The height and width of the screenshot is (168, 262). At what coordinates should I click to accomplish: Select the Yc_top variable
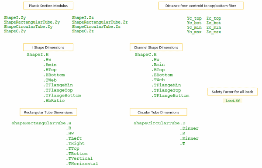coord(194,18)
